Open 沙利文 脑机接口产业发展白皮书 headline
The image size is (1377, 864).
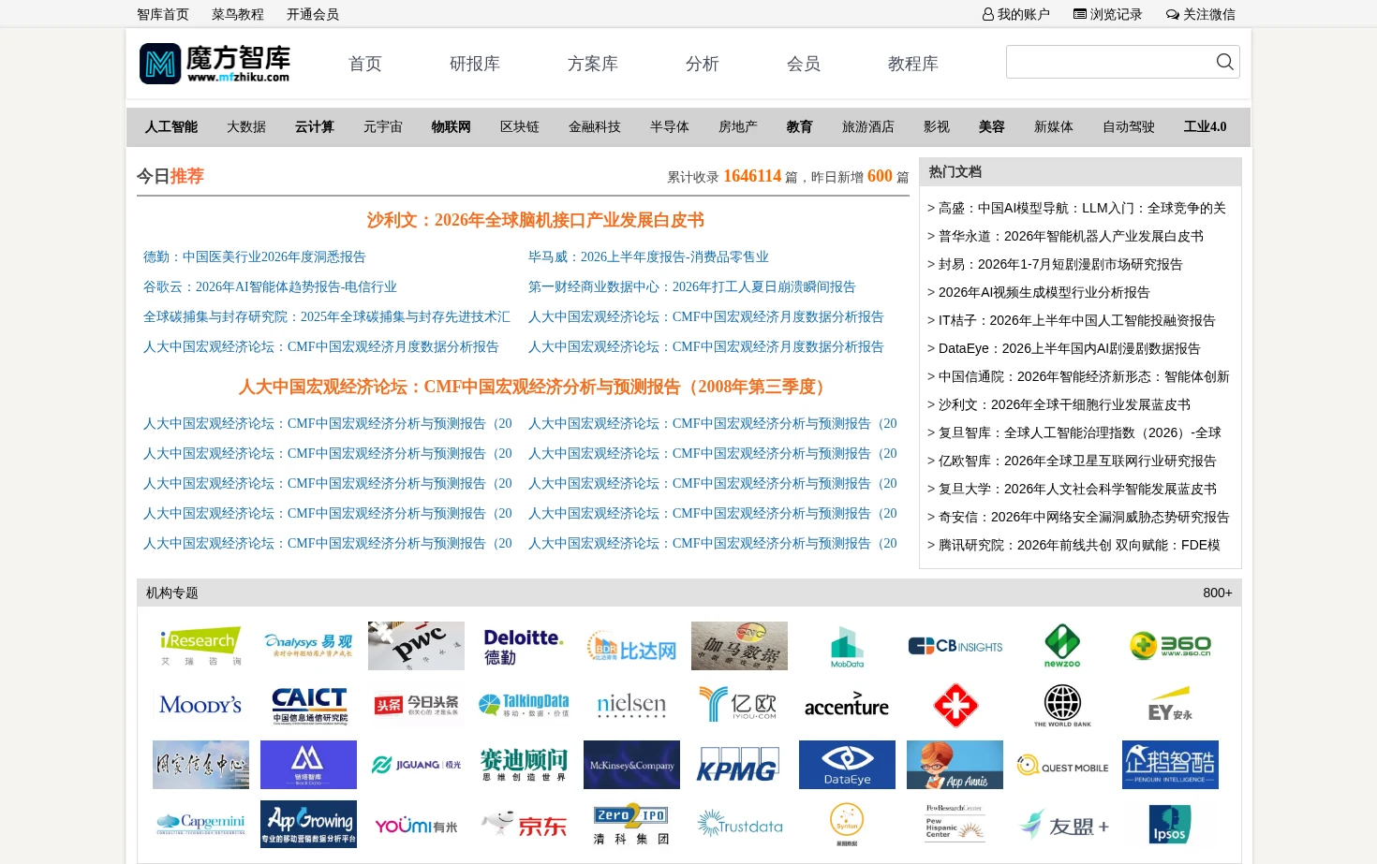[535, 220]
